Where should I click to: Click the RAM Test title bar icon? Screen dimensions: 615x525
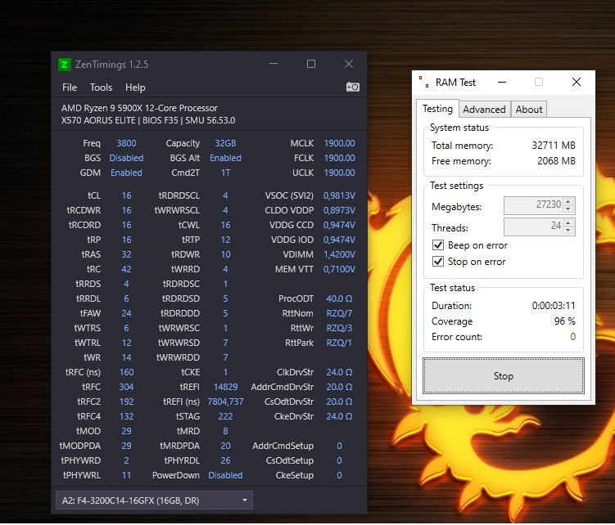(x=424, y=82)
